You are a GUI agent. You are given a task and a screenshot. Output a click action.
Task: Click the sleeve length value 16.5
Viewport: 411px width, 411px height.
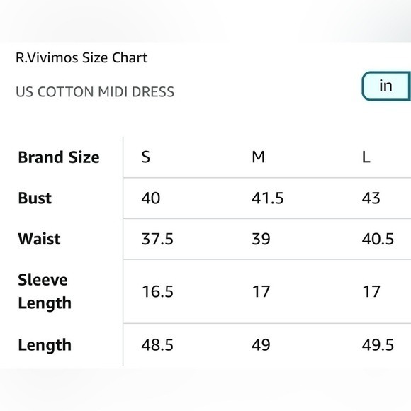157,291
